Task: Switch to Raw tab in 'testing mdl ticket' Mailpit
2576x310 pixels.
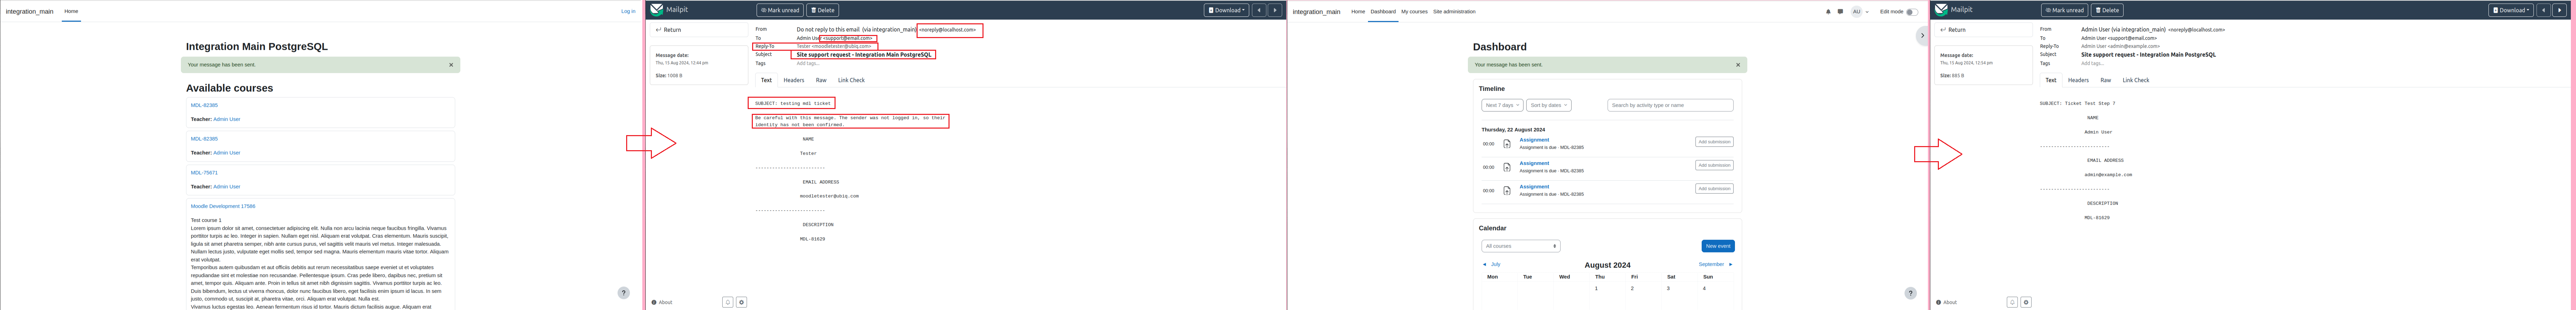Action: (821, 80)
